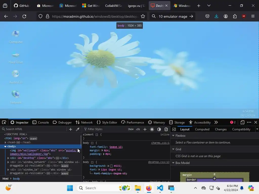Toggle the .cls class panel

click(138, 129)
